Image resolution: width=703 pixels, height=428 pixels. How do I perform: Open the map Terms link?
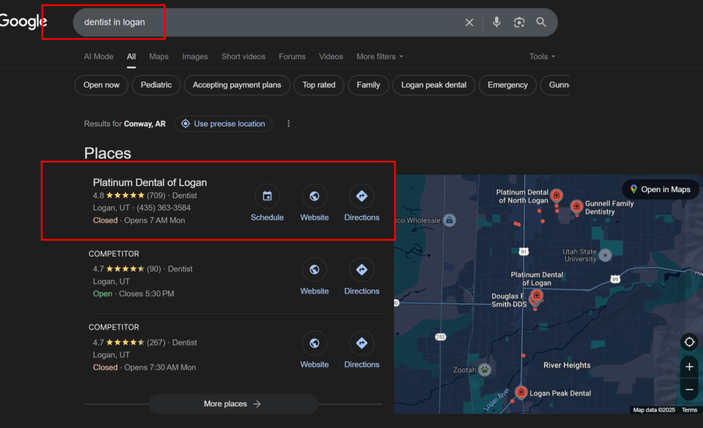coord(689,409)
